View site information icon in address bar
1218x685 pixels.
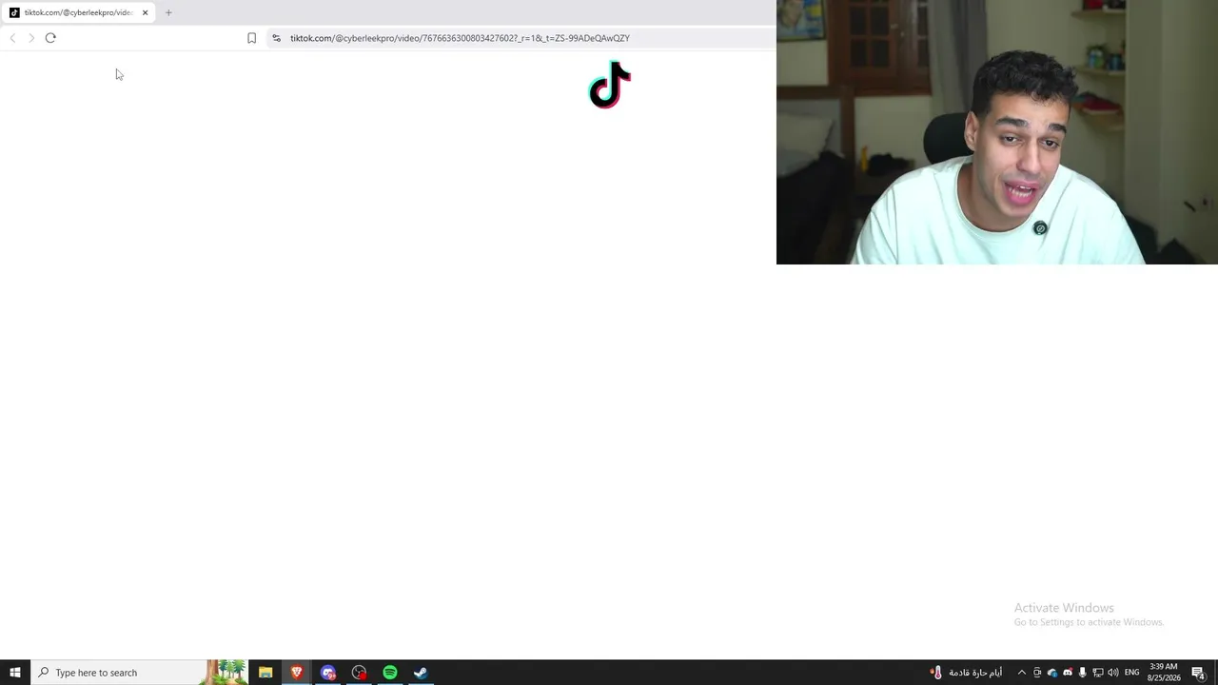(276, 38)
